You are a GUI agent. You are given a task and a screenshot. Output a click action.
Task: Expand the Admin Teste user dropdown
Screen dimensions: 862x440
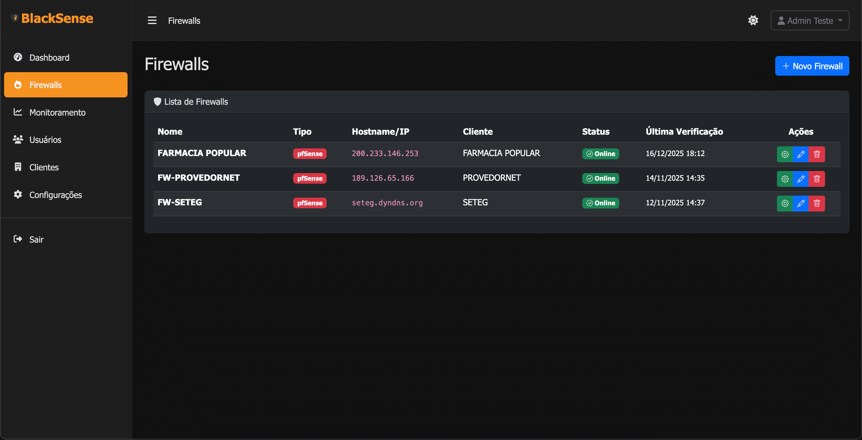pos(810,20)
